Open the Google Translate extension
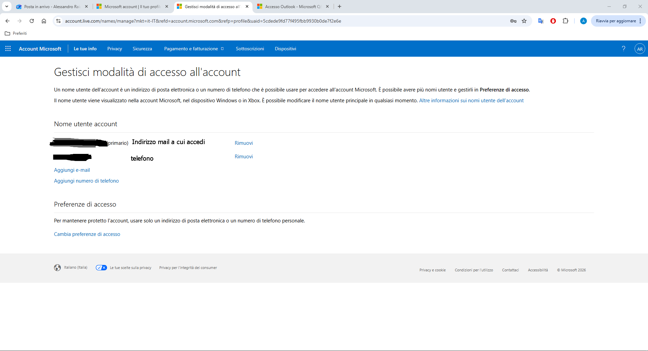The width and height of the screenshot is (648, 351). click(x=541, y=21)
